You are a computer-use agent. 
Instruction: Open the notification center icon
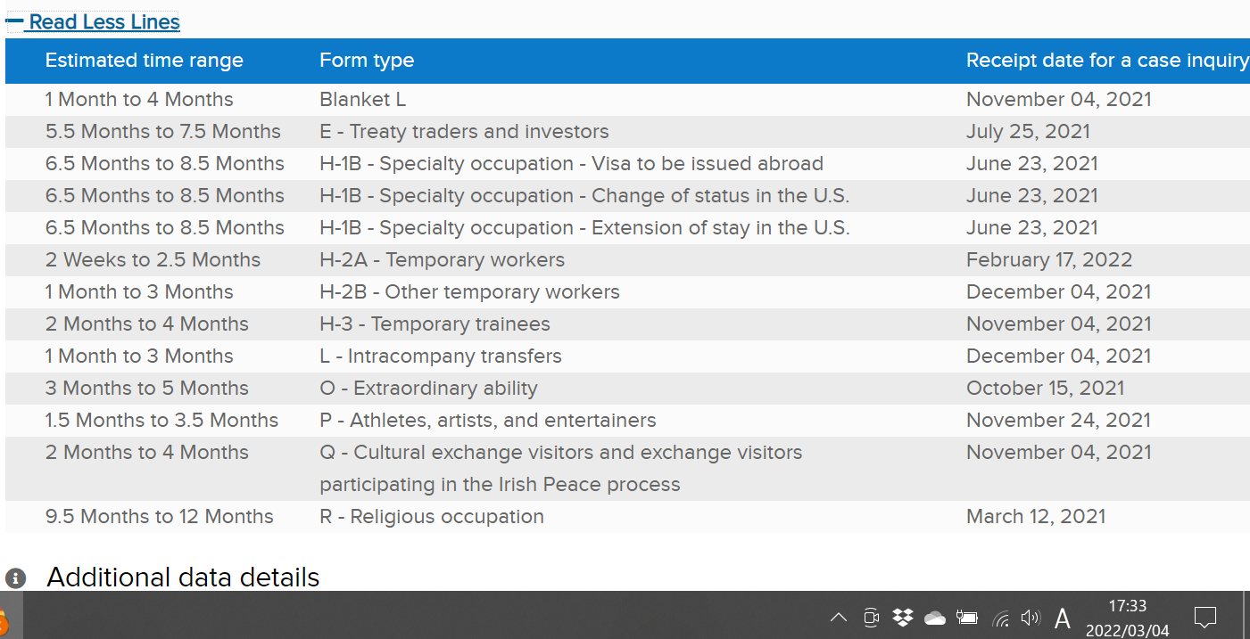(x=1204, y=617)
